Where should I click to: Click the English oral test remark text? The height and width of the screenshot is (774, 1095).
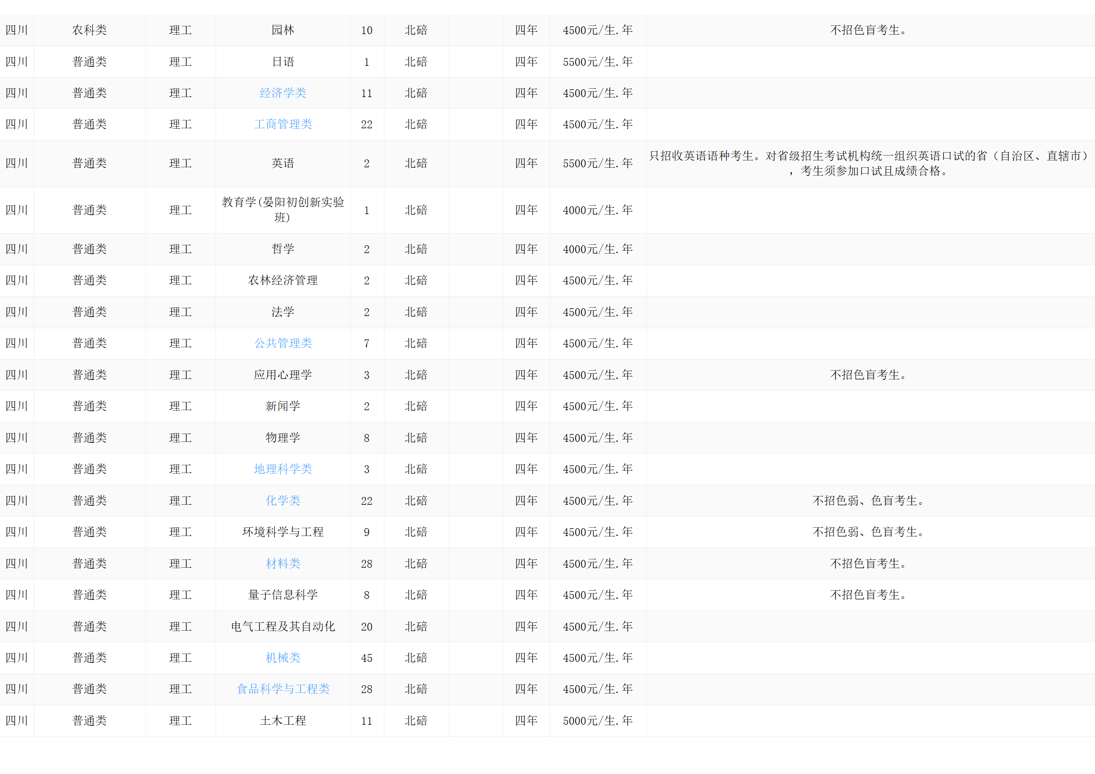tap(868, 163)
